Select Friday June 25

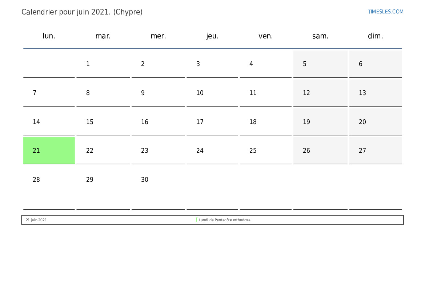(x=265, y=151)
